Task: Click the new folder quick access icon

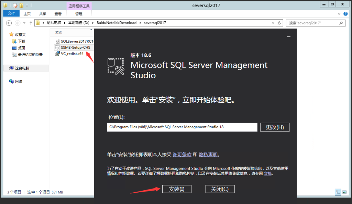Action: (21, 5)
